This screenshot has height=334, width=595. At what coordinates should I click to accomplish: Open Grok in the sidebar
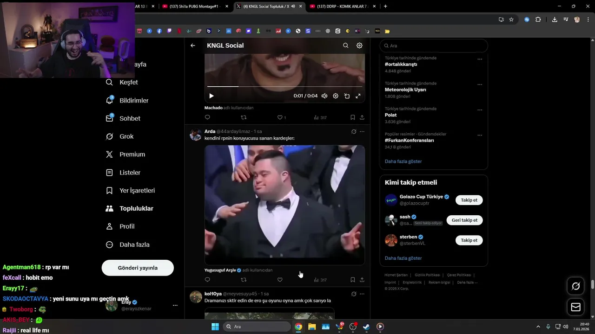119,136
